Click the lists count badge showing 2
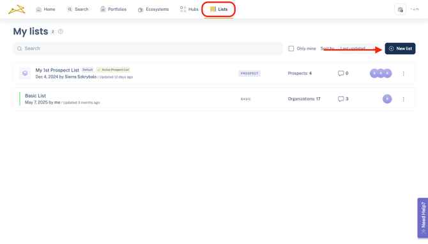428x244 pixels. point(53,32)
